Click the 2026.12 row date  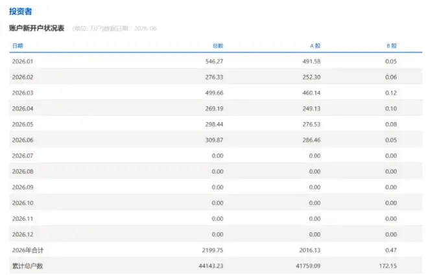pyautogui.click(x=23, y=235)
